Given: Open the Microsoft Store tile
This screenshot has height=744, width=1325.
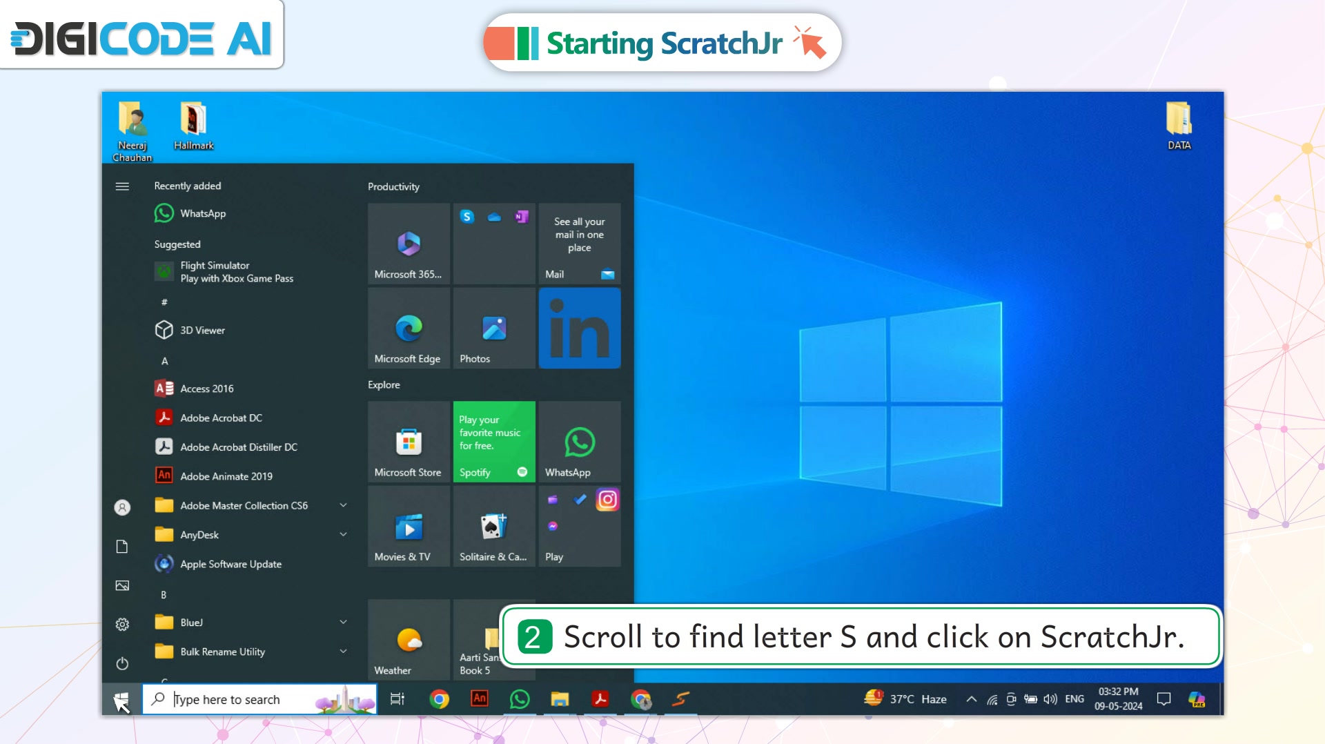Looking at the screenshot, I should coord(409,442).
